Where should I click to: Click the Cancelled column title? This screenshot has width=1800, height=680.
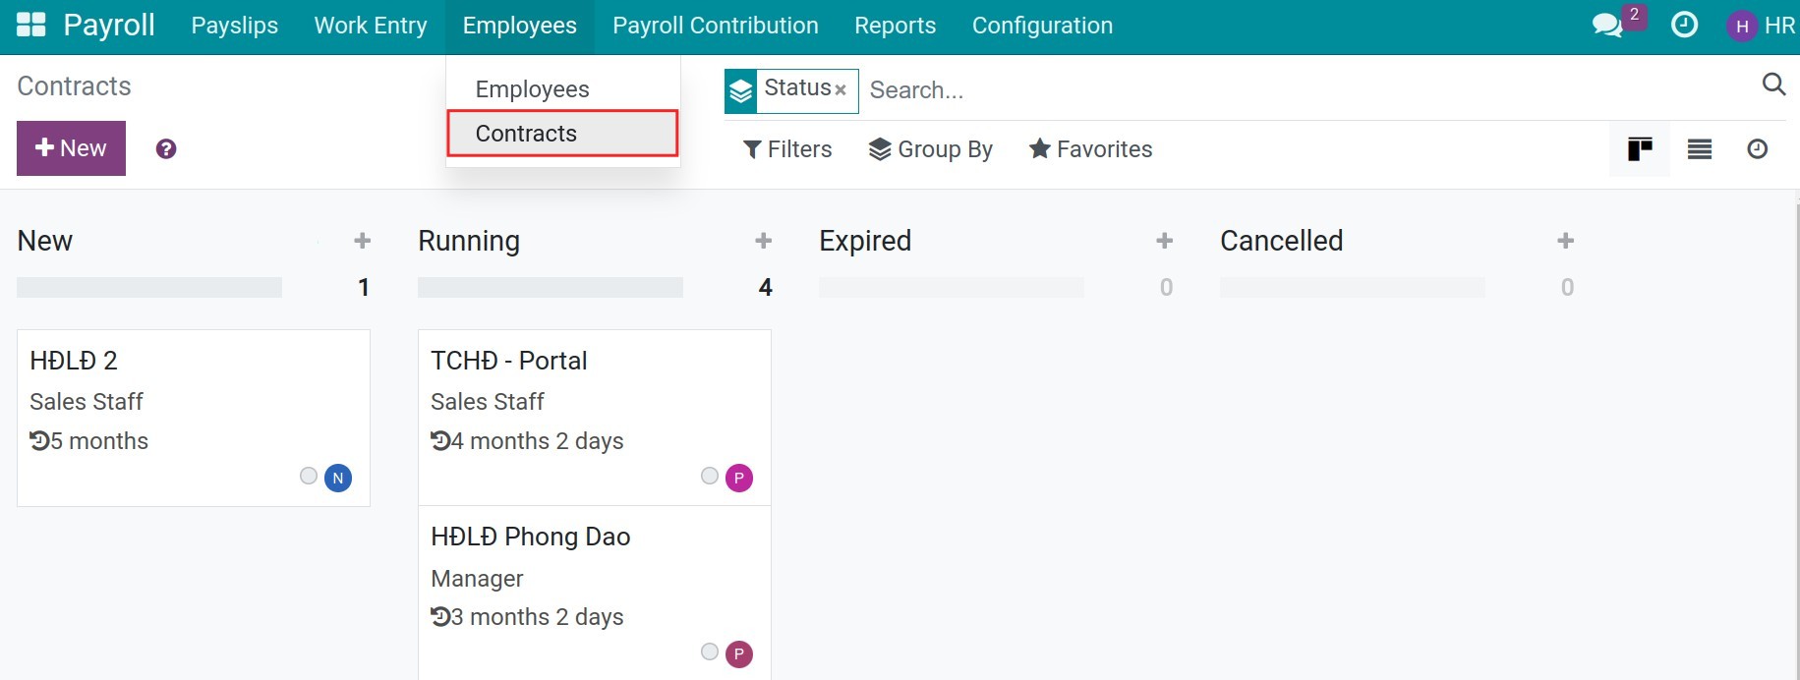(x=1282, y=241)
